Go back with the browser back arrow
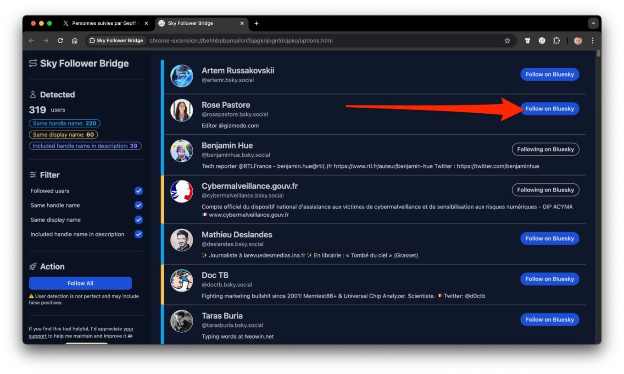This screenshot has height=374, width=624. pyautogui.click(x=32, y=40)
